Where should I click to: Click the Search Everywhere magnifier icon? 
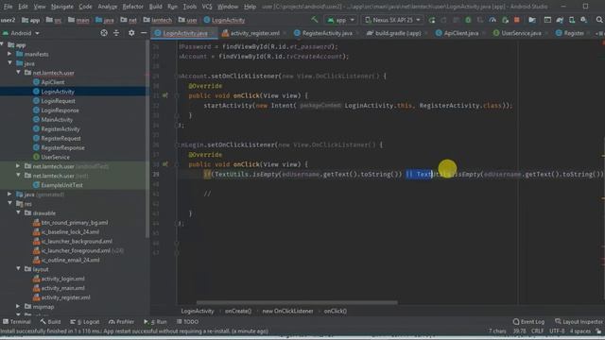[598, 20]
